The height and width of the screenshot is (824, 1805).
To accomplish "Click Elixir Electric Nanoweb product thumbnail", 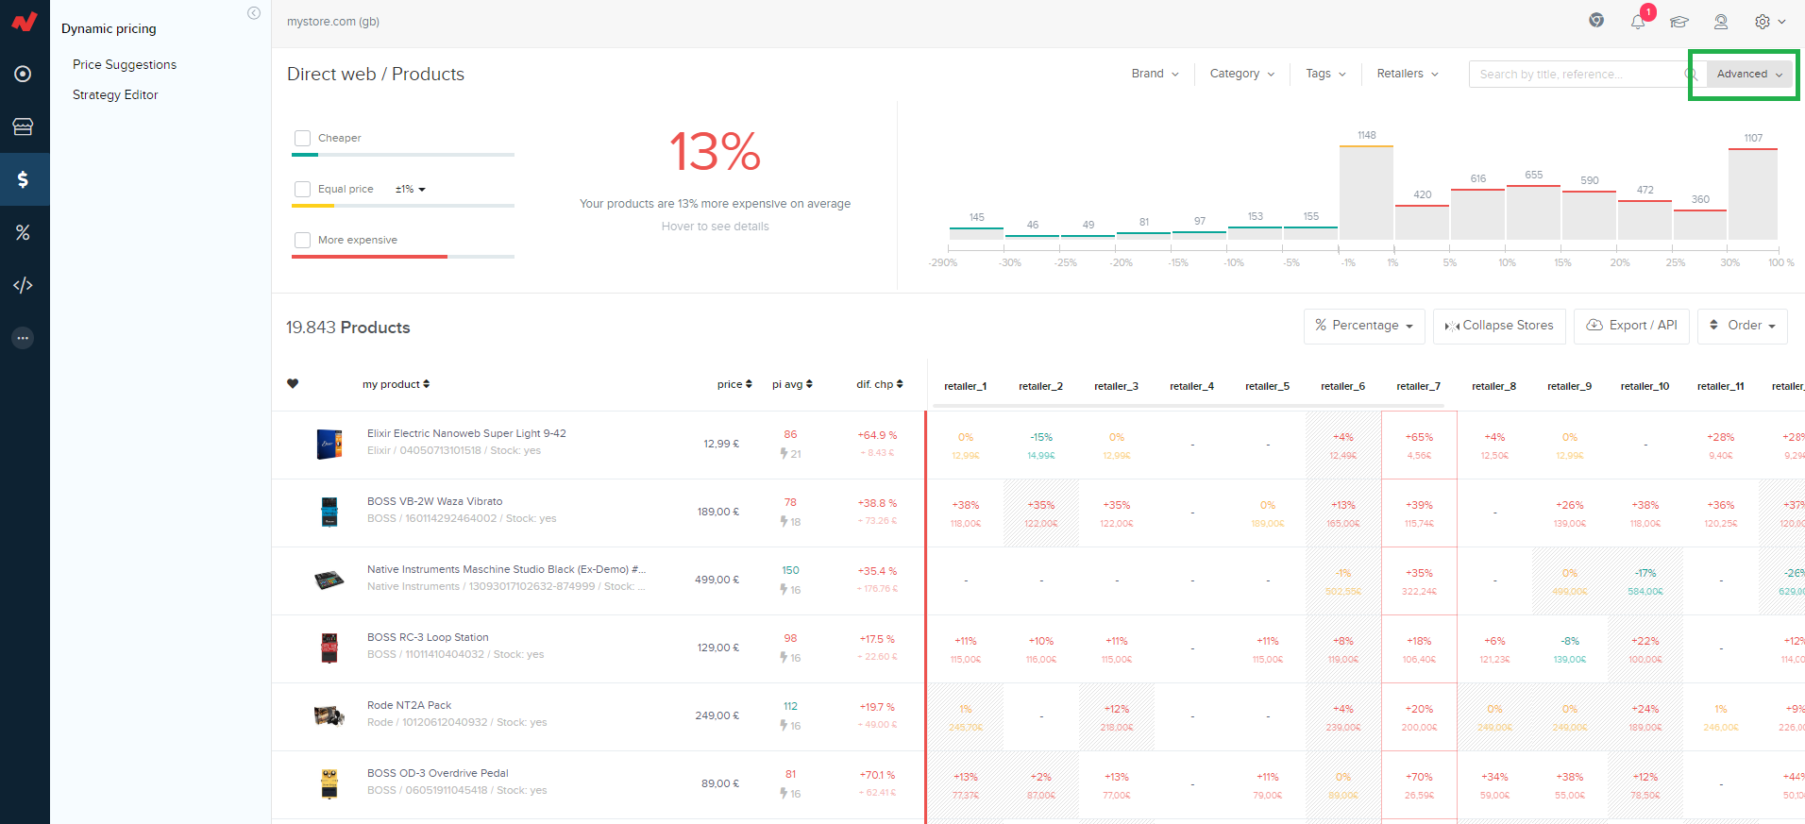I will (329, 444).
